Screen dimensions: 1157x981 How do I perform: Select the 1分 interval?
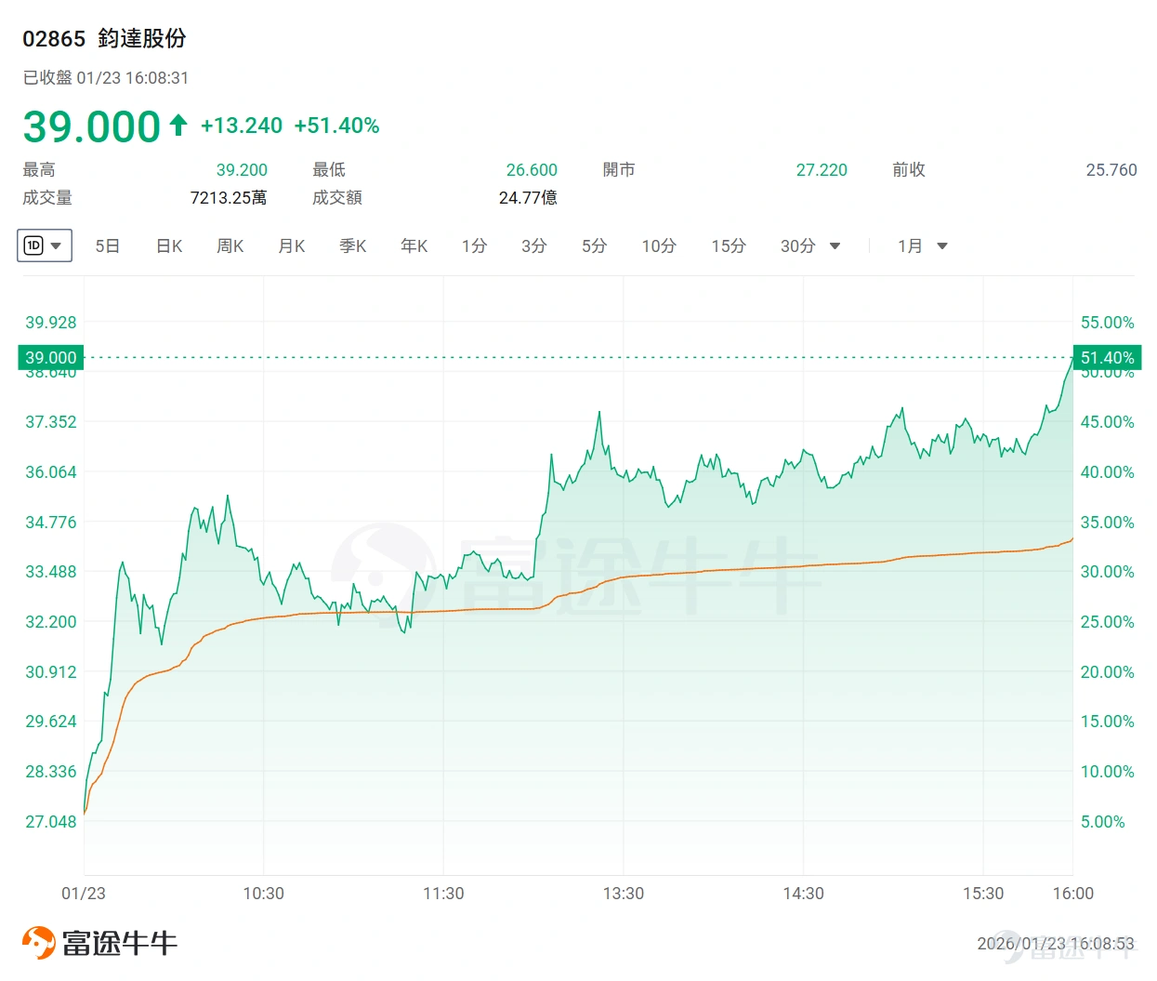point(474,245)
